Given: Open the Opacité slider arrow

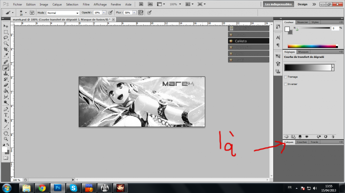Looking at the screenshot, I should tap(104, 13).
